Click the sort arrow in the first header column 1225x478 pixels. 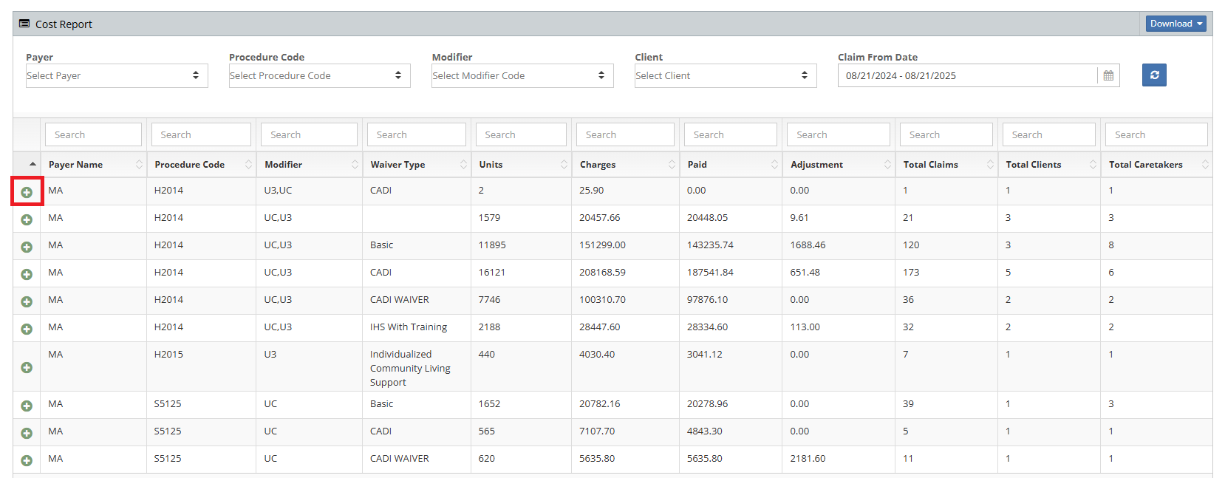pos(33,164)
